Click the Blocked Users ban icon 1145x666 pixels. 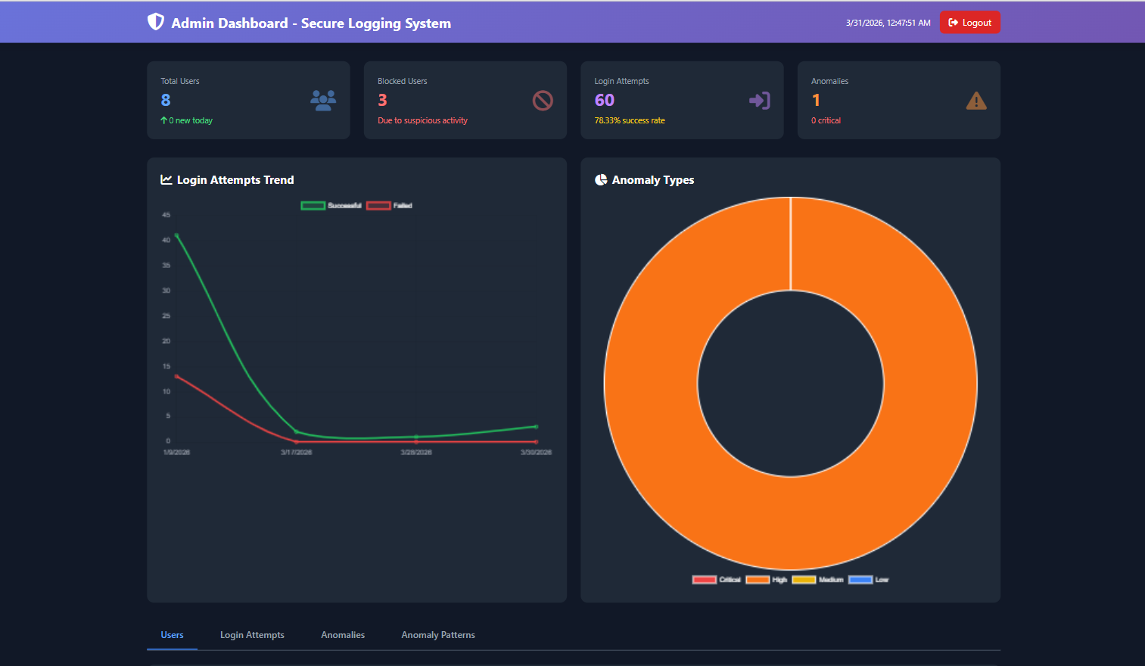(543, 101)
